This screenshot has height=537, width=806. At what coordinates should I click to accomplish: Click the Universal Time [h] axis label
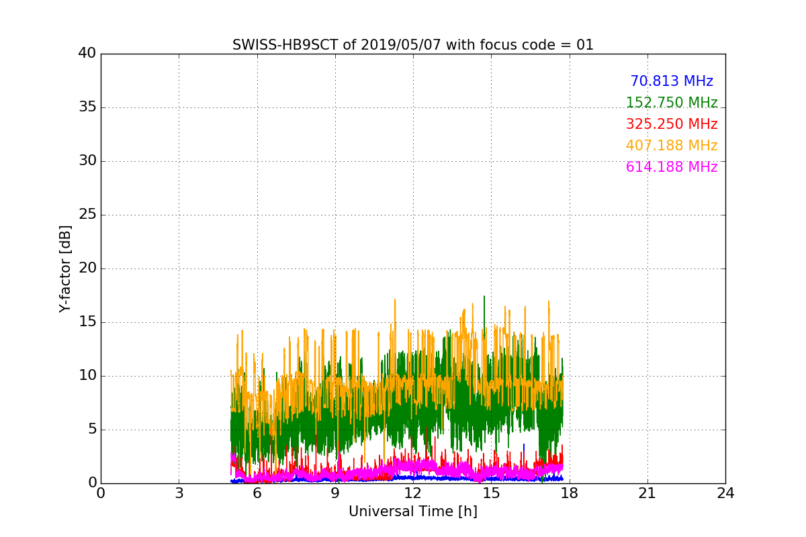[412, 511]
